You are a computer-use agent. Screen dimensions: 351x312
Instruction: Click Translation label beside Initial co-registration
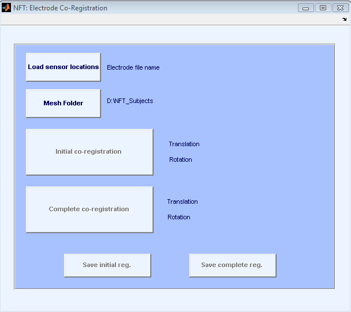[x=184, y=144]
